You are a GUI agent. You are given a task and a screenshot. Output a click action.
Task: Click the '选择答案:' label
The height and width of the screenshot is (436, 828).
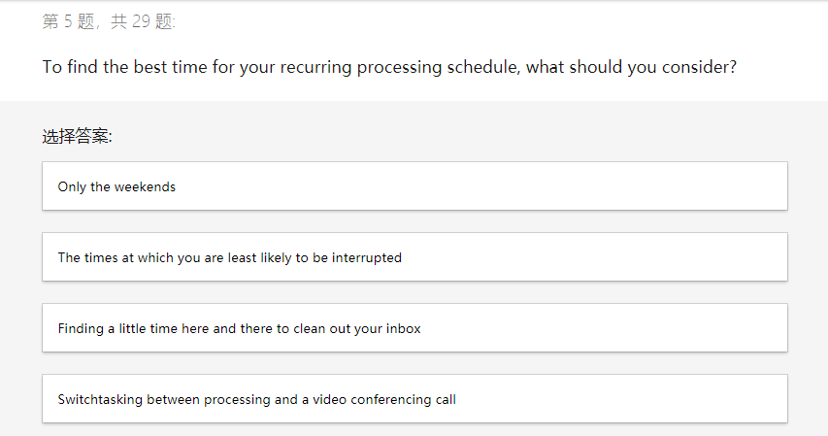point(78,137)
